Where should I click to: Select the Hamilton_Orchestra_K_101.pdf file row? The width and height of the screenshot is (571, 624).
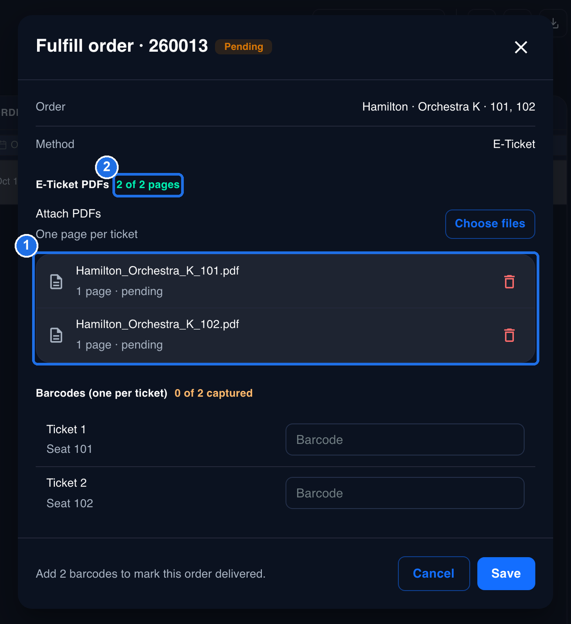pyautogui.click(x=285, y=282)
